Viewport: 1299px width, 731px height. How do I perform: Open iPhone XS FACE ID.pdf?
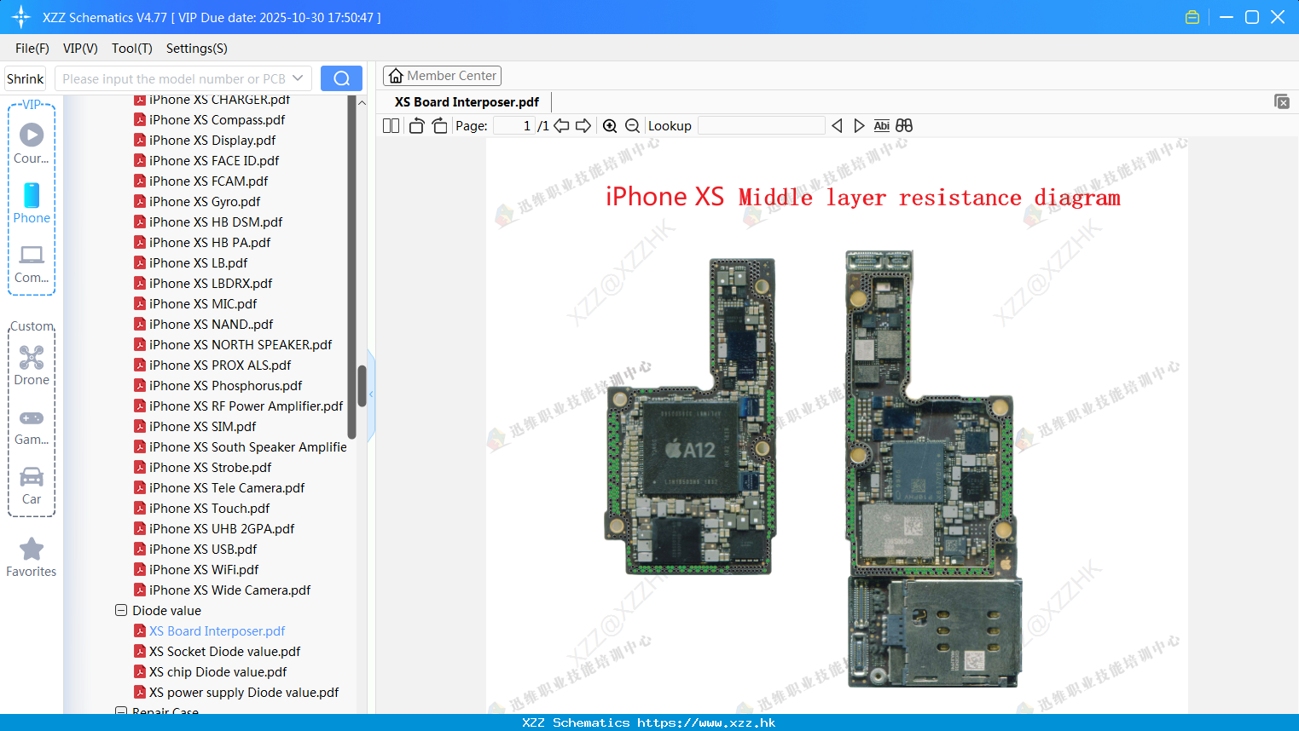pyautogui.click(x=214, y=161)
